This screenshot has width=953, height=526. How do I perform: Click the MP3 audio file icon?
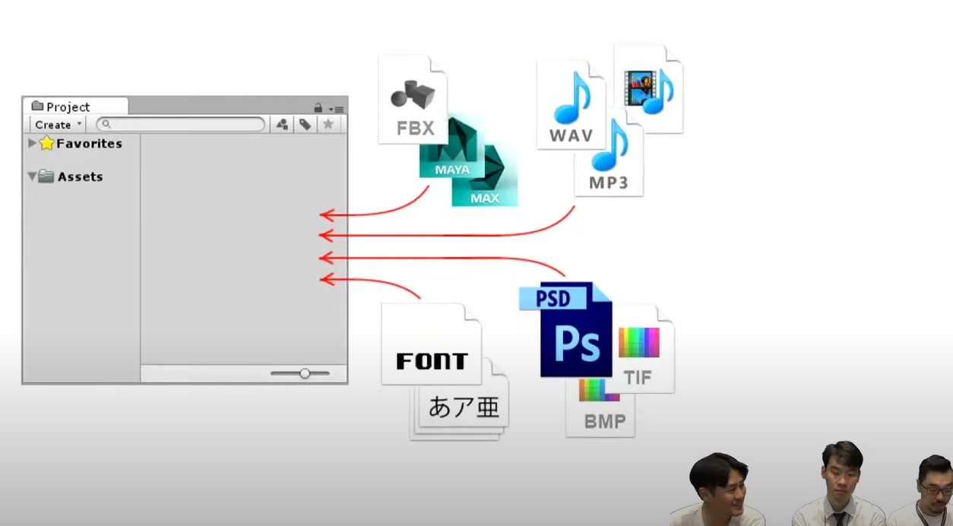[609, 157]
